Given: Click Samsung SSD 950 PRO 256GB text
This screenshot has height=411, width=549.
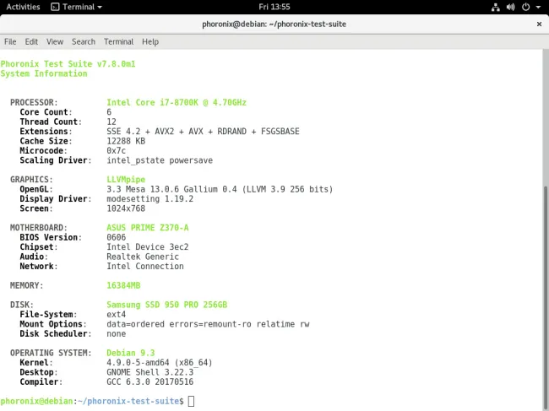Looking at the screenshot, I should 167,305.
